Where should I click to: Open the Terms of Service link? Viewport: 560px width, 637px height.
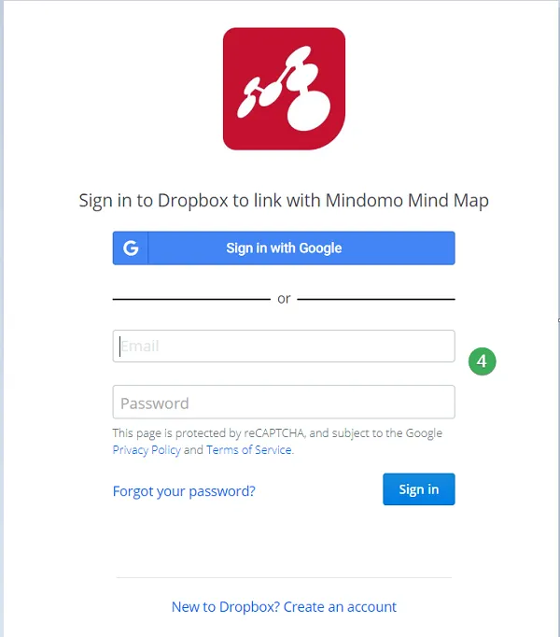(x=249, y=449)
